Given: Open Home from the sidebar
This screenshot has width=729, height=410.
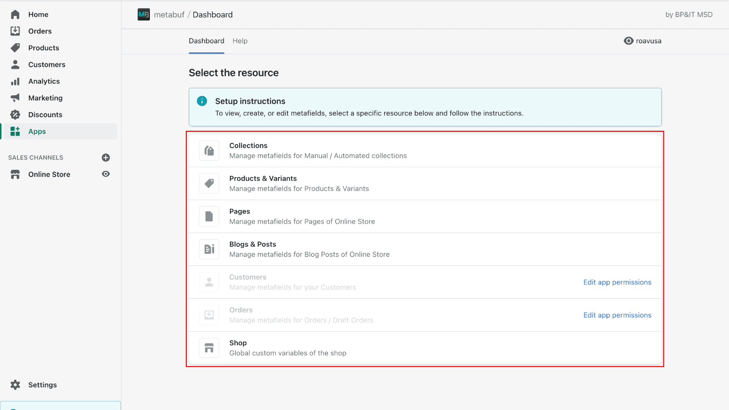Looking at the screenshot, I should [x=15, y=14].
